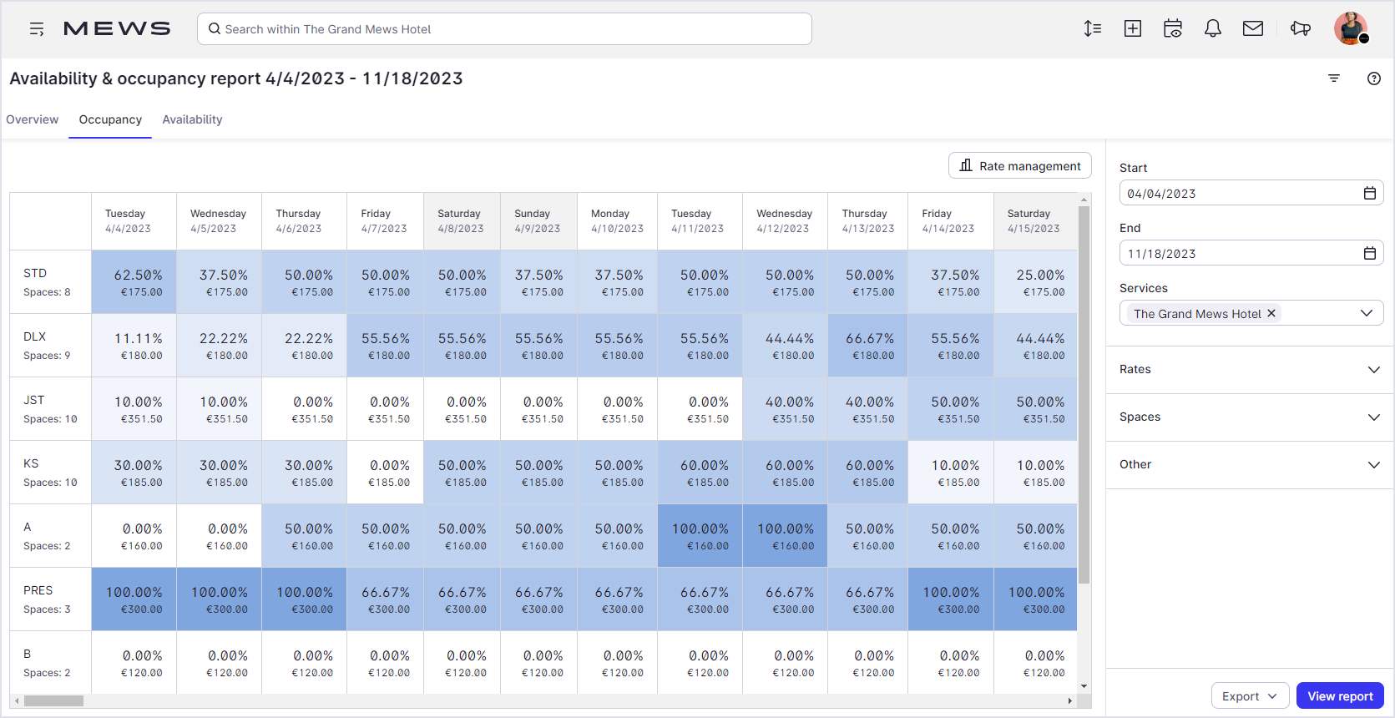Open Start date calendar picker

point(1370,194)
